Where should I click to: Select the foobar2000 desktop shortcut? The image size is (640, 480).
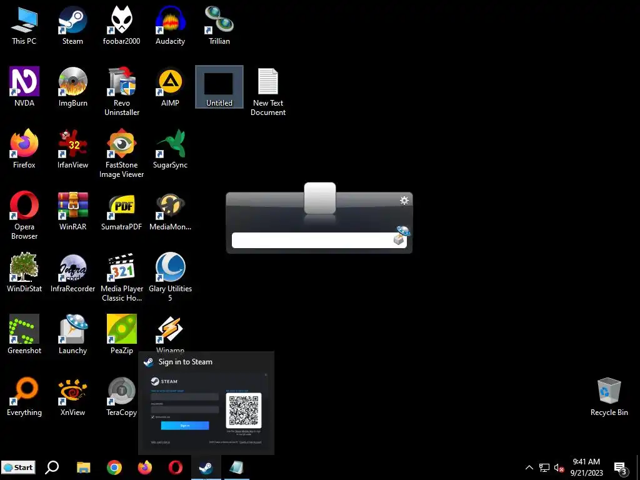coord(122,26)
